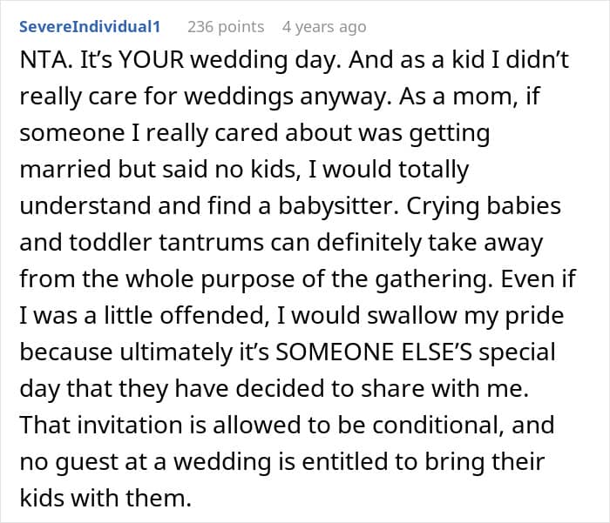Open the SevereIndividual1 user profile
Viewport: 610px width, 523px height.
(x=90, y=27)
